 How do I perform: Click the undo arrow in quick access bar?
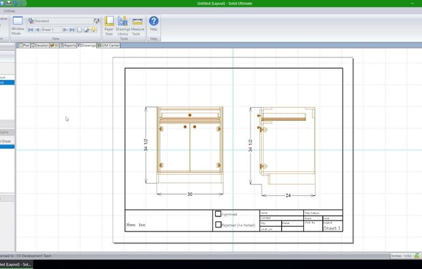coord(16,3)
